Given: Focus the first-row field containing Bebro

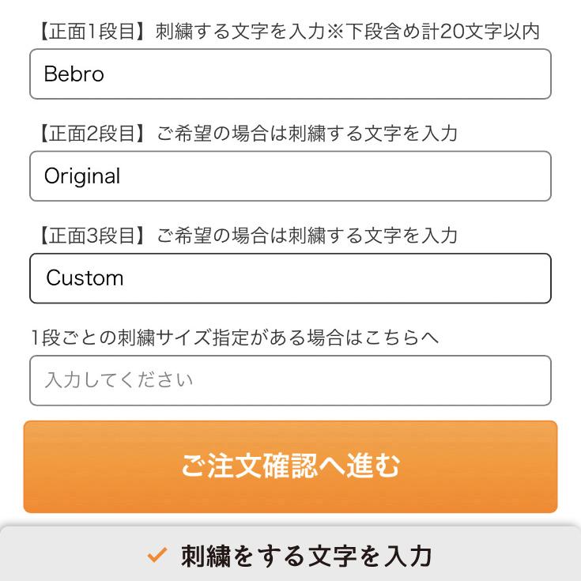Looking at the screenshot, I should 290,74.
